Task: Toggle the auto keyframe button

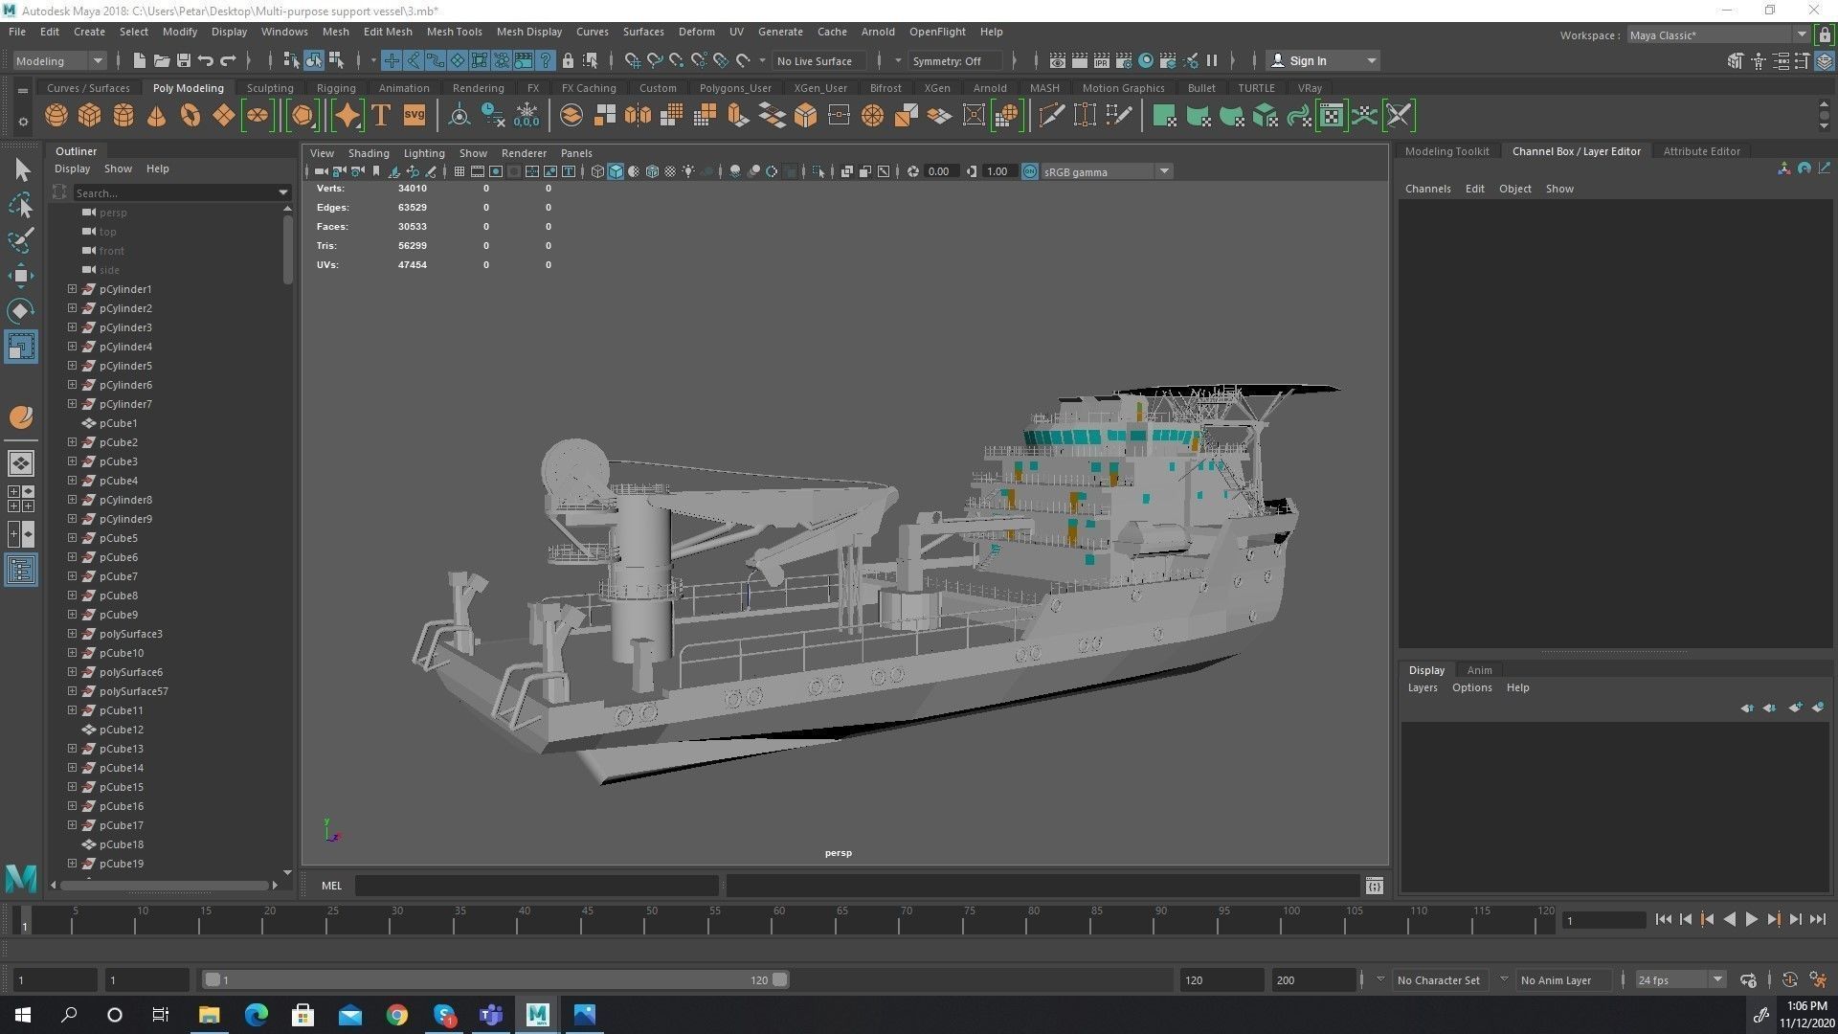Action: [x=1789, y=979]
